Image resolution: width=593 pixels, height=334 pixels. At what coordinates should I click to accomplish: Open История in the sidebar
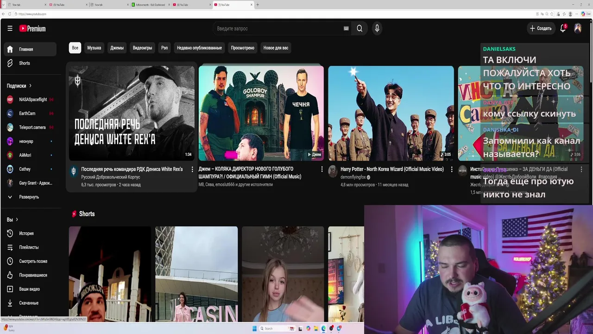(30, 233)
